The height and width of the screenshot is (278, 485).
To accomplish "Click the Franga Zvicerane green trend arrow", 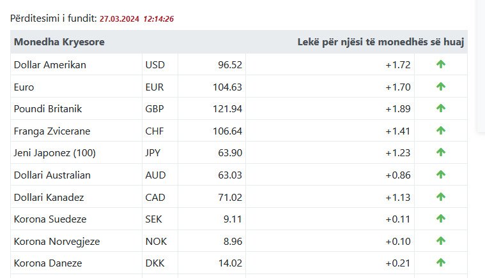I will click(x=440, y=131).
